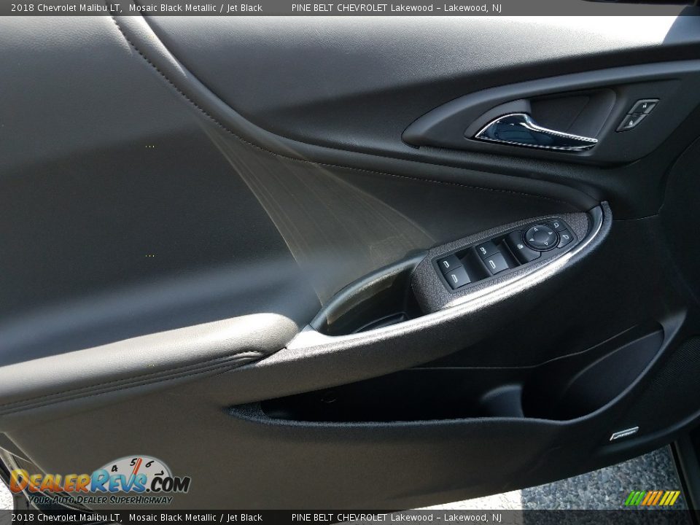Click the lower mirror select button right of knob
Image resolution: width=700 pixels, height=525 pixels.
[566, 238]
